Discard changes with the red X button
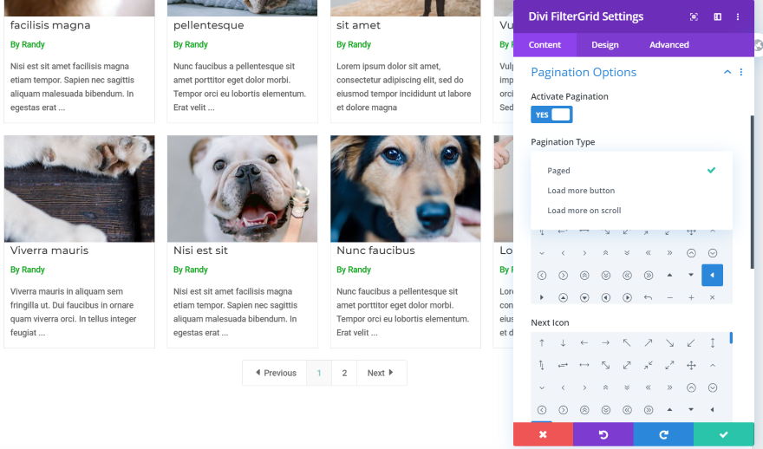763x449 pixels. (543, 434)
